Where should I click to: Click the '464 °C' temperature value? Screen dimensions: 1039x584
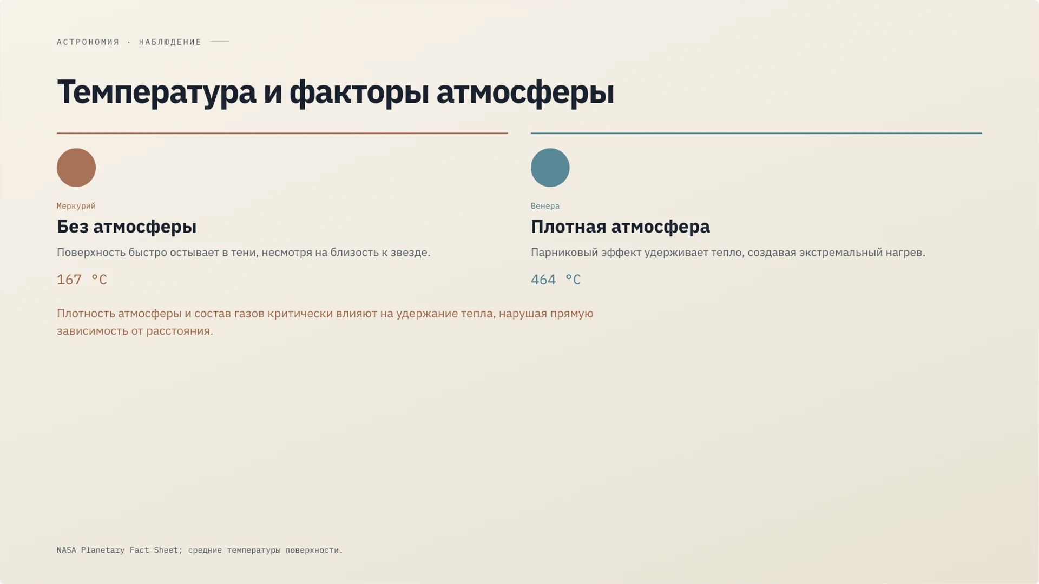tap(556, 280)
